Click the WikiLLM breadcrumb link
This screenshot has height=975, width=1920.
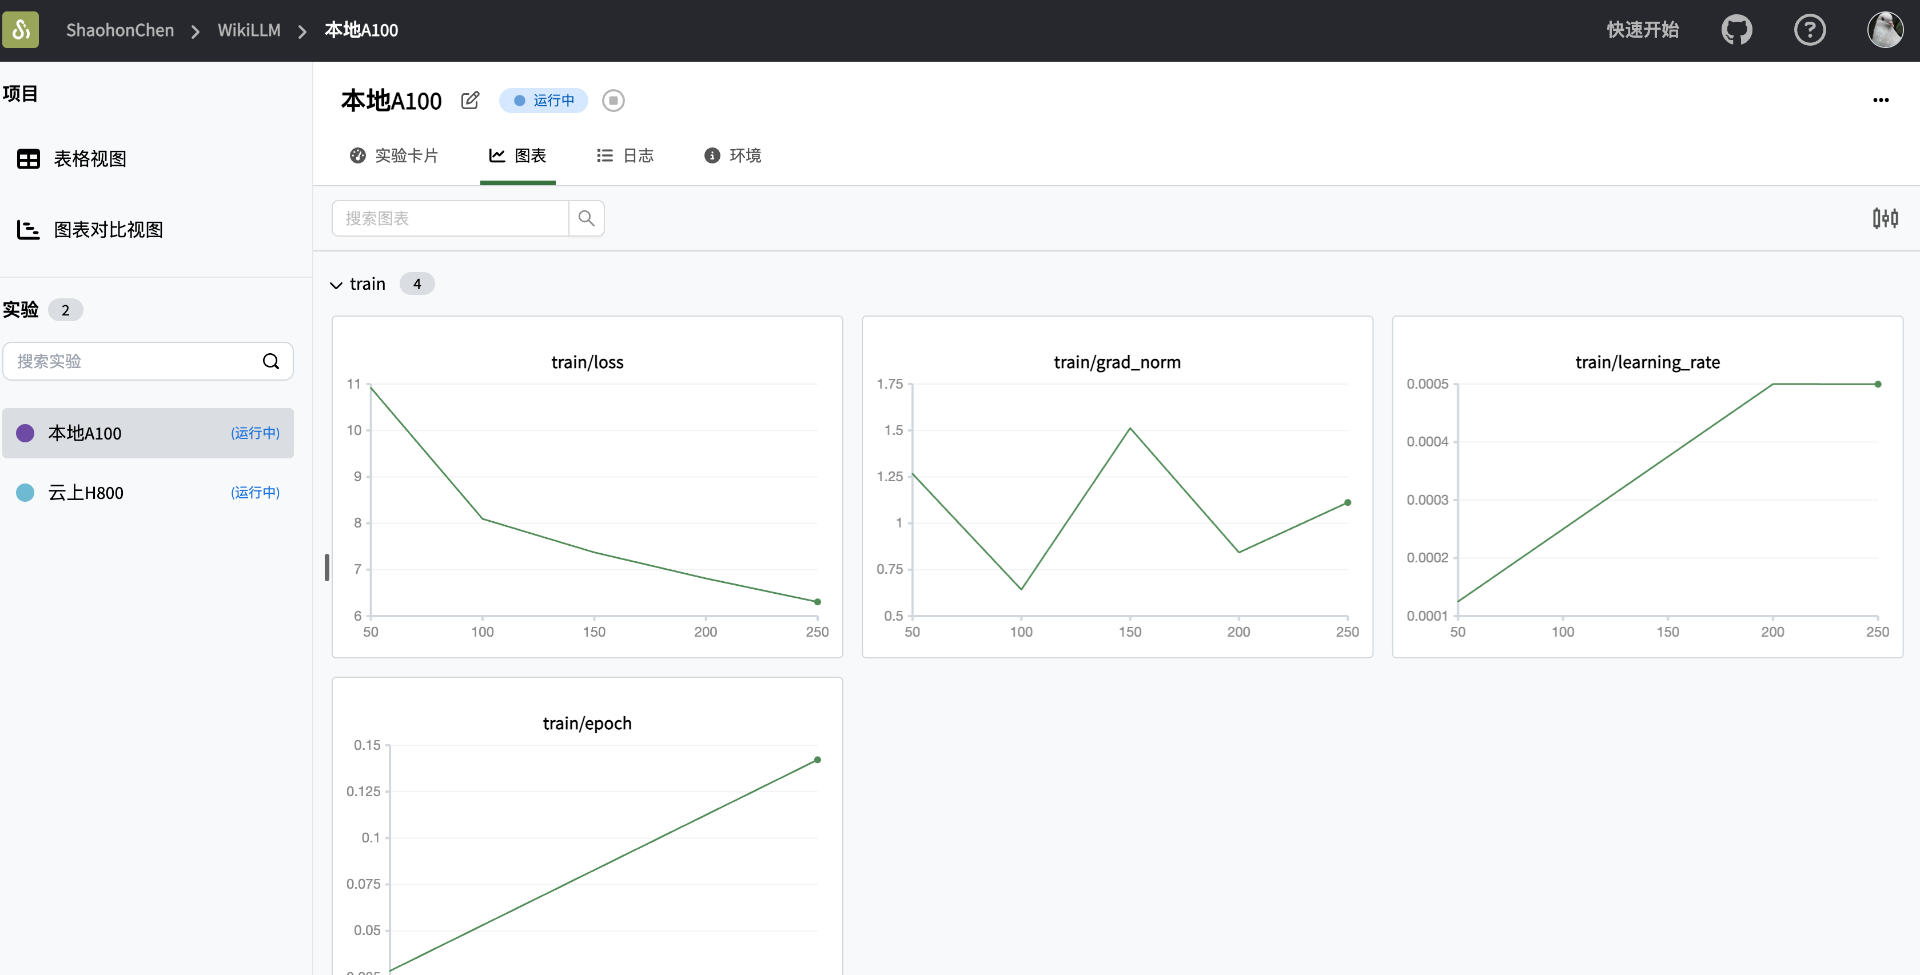pyautogui.click(x=249, y=30)
